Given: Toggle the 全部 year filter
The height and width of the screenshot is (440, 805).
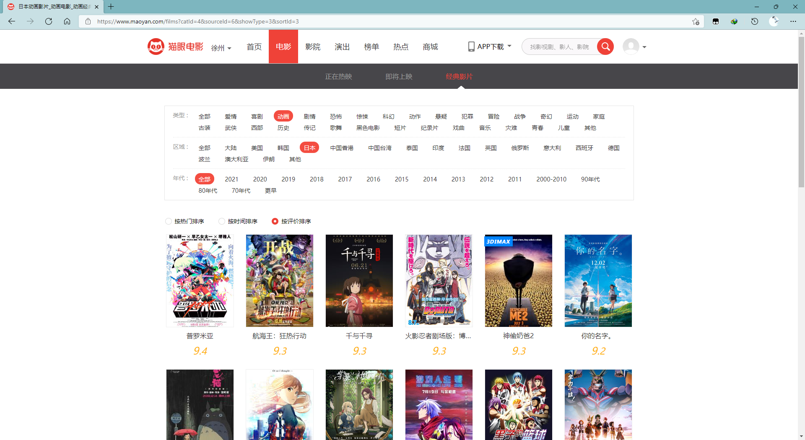Looking at the screenshot, I should tap(205, 179).
